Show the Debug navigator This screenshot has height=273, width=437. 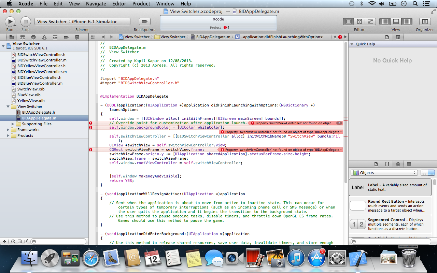(55, 37)
